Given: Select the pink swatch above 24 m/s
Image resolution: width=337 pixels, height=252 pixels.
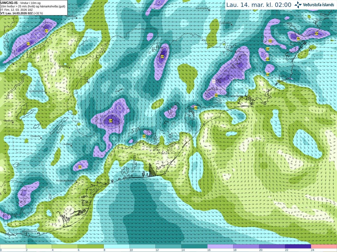Looking at the screenshot, I should 324,246.
